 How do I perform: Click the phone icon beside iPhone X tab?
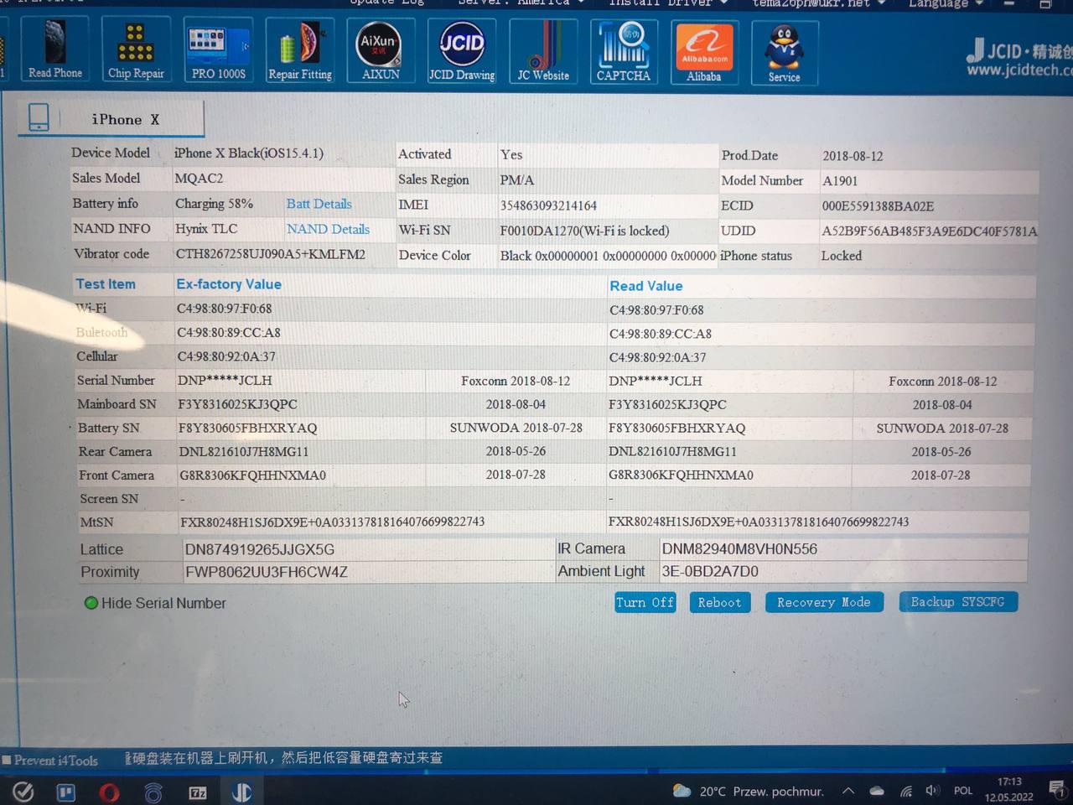(39, 117)
